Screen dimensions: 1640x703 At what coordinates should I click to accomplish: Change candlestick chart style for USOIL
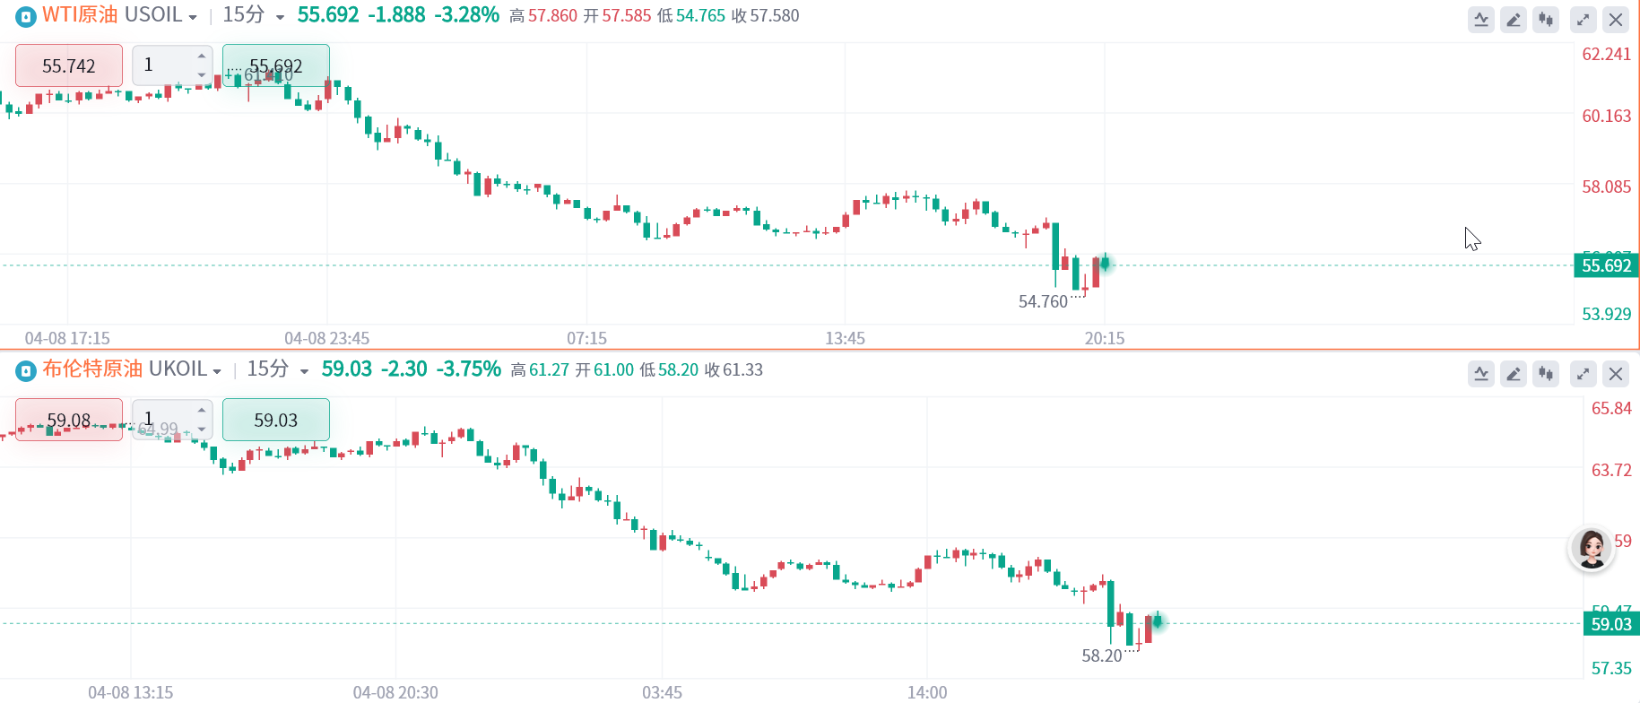[1546, 20]
